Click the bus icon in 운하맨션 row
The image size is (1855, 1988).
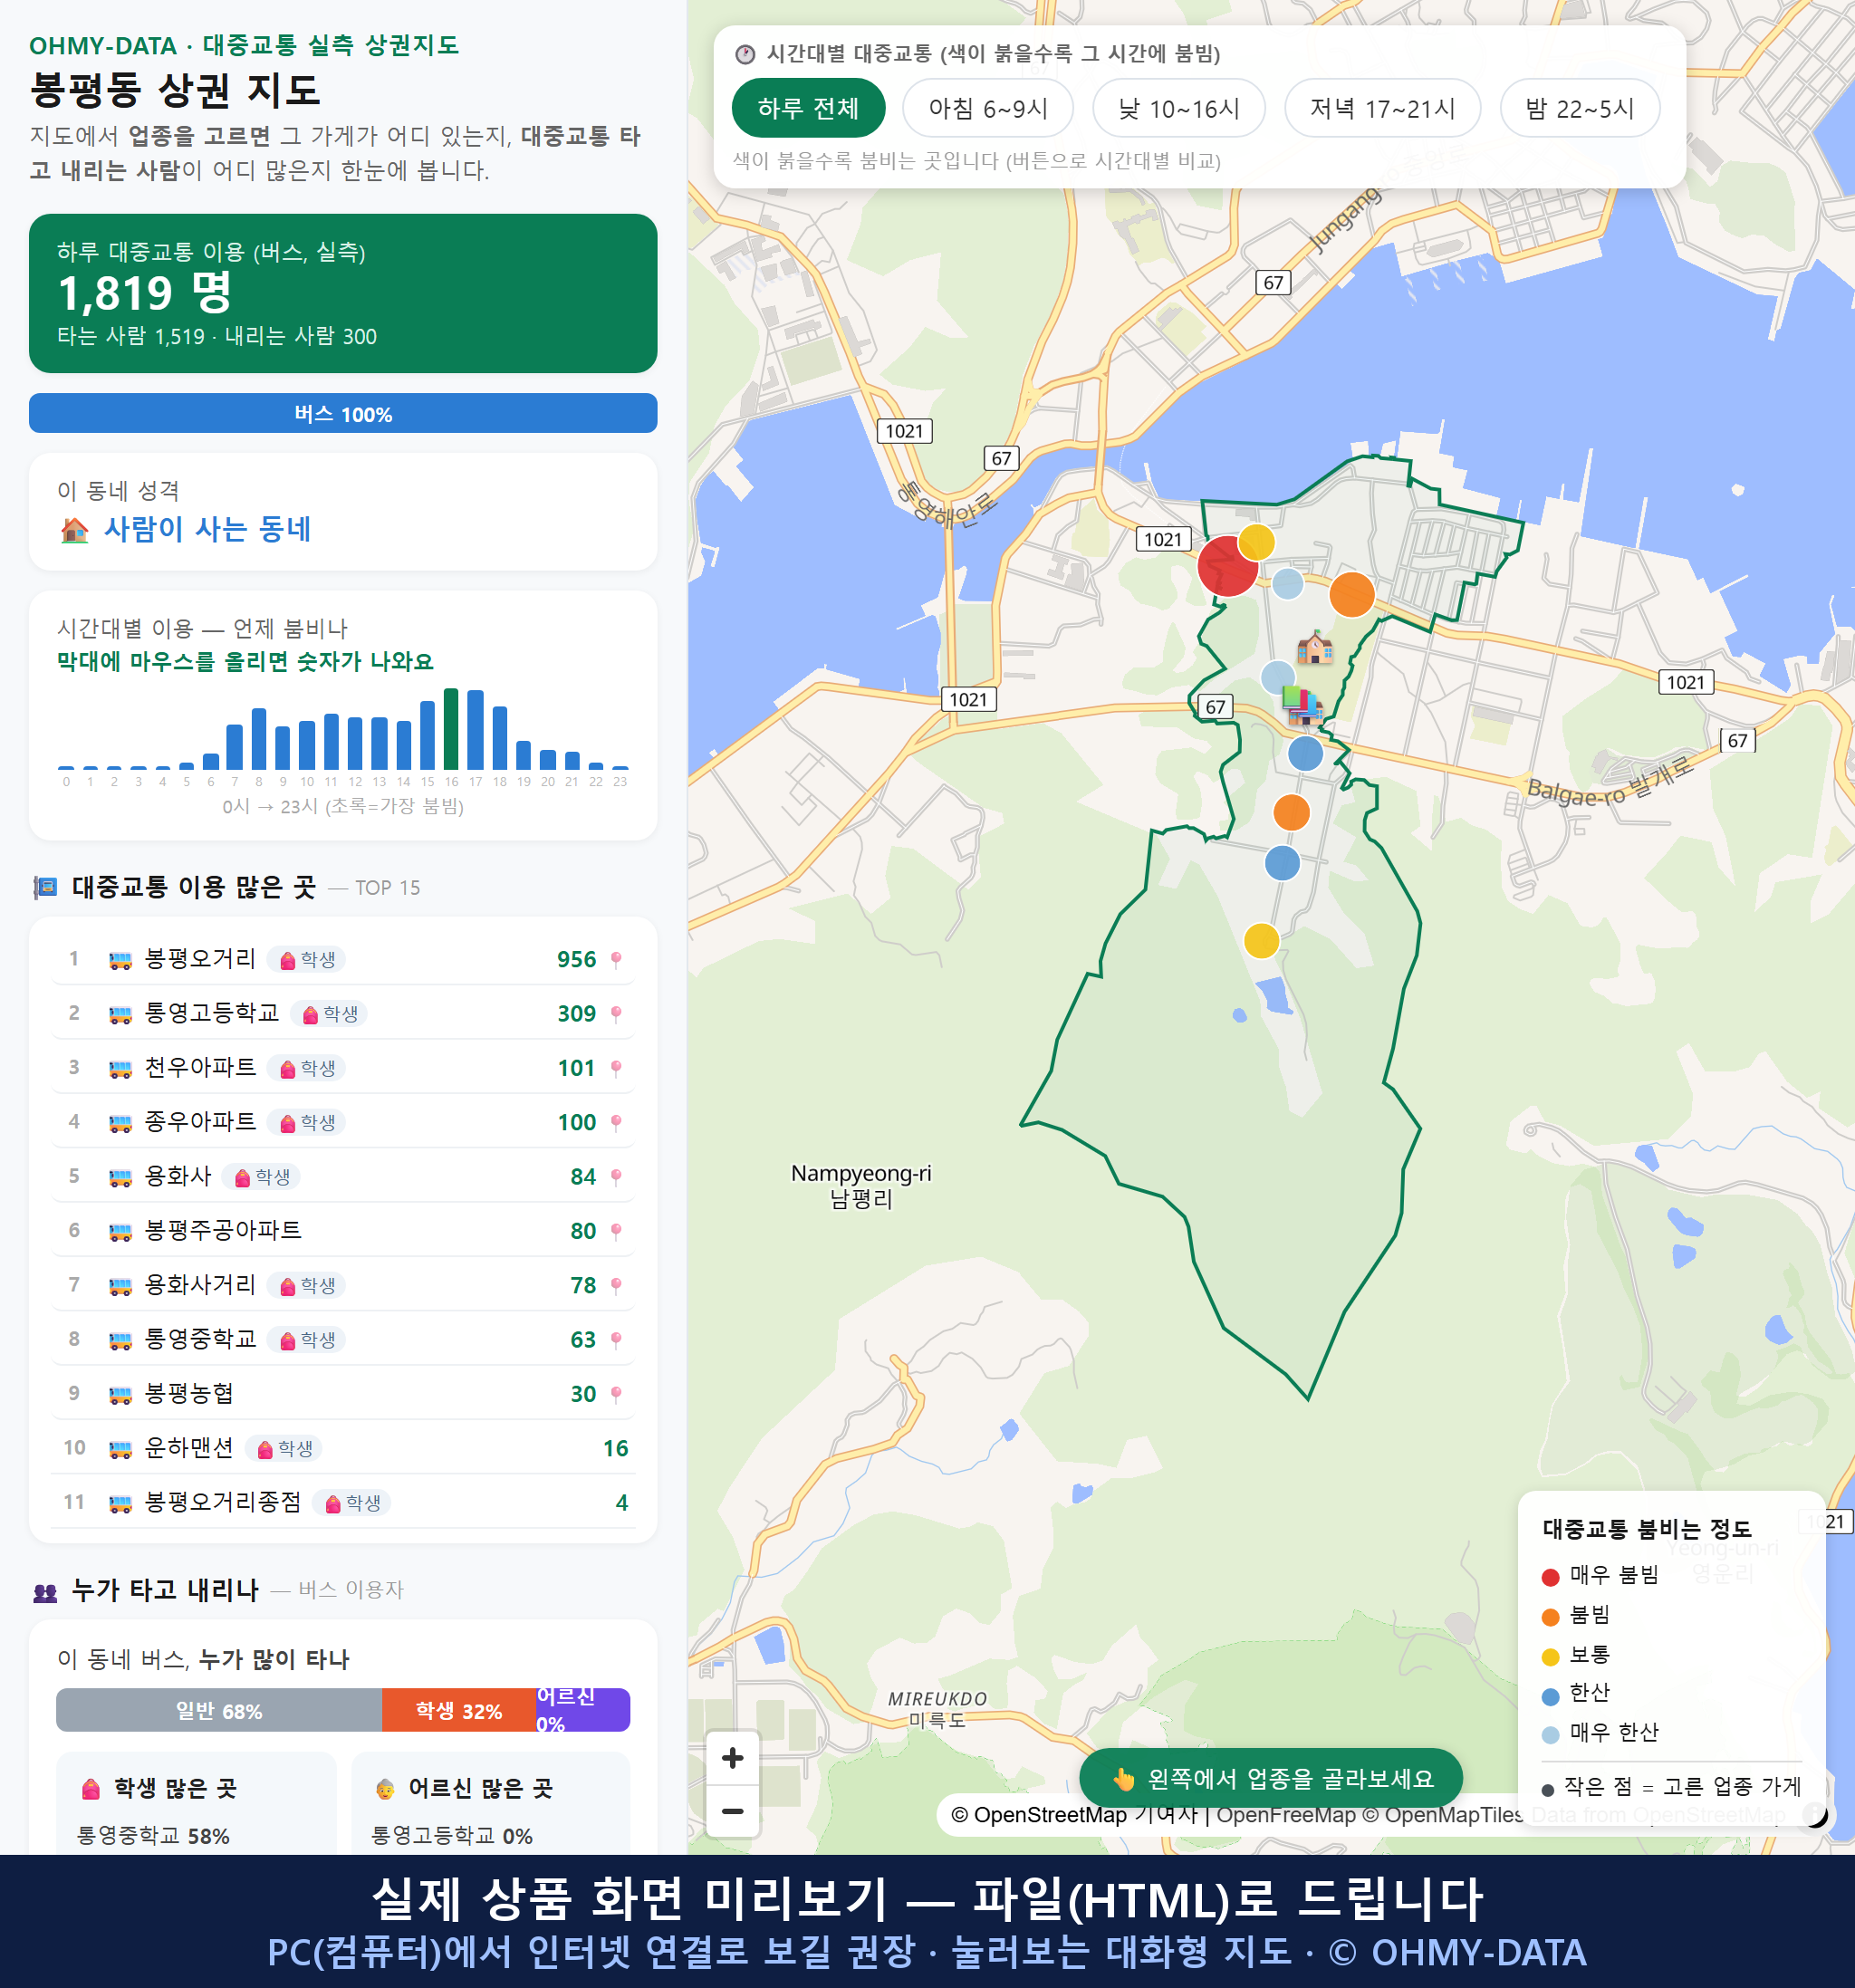point(120,1449)
